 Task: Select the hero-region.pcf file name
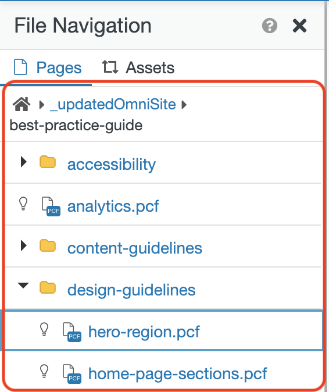(x=144, y=332)
